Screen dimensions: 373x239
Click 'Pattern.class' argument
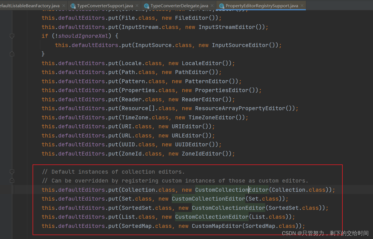click(143, 81)
